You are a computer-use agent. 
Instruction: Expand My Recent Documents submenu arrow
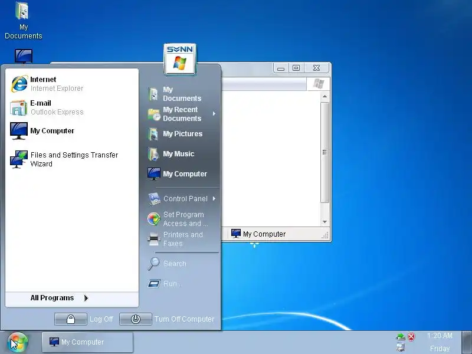(214, 114)
